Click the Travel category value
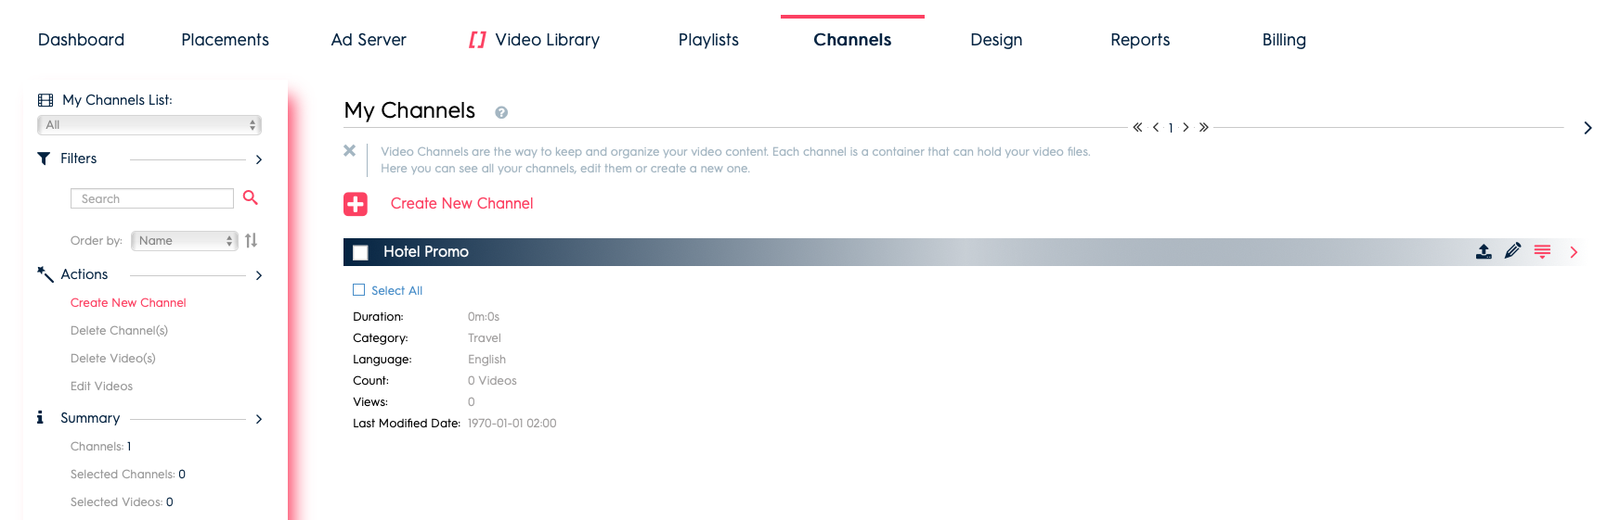 click(485, 338)
